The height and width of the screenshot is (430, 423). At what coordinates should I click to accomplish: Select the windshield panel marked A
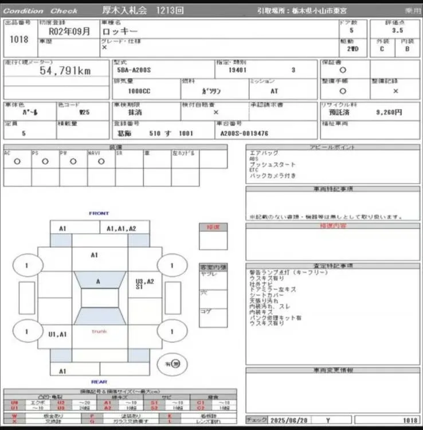pos(99,281)
